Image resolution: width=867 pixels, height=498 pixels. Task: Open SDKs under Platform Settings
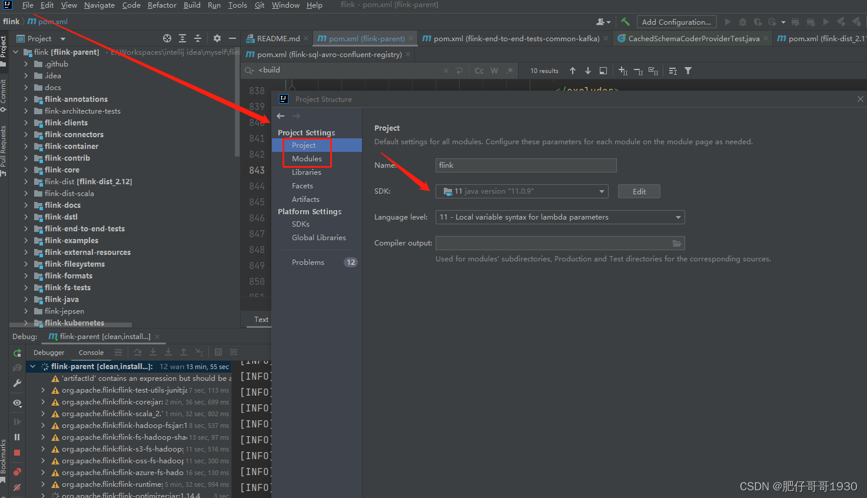[301, 224]
